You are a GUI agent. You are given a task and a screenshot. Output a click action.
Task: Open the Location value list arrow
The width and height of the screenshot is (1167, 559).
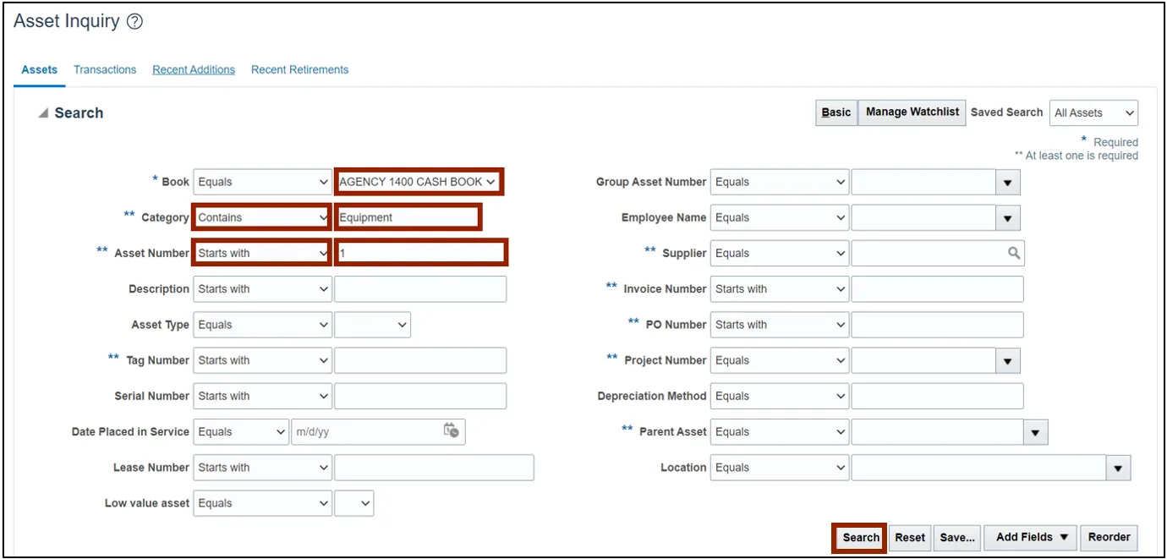tap(1119, 468)
